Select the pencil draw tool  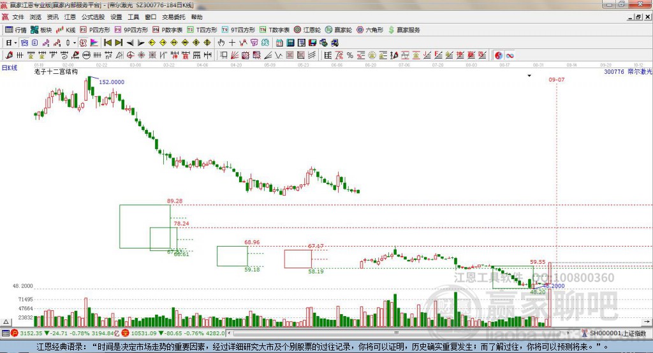(9, 55)
